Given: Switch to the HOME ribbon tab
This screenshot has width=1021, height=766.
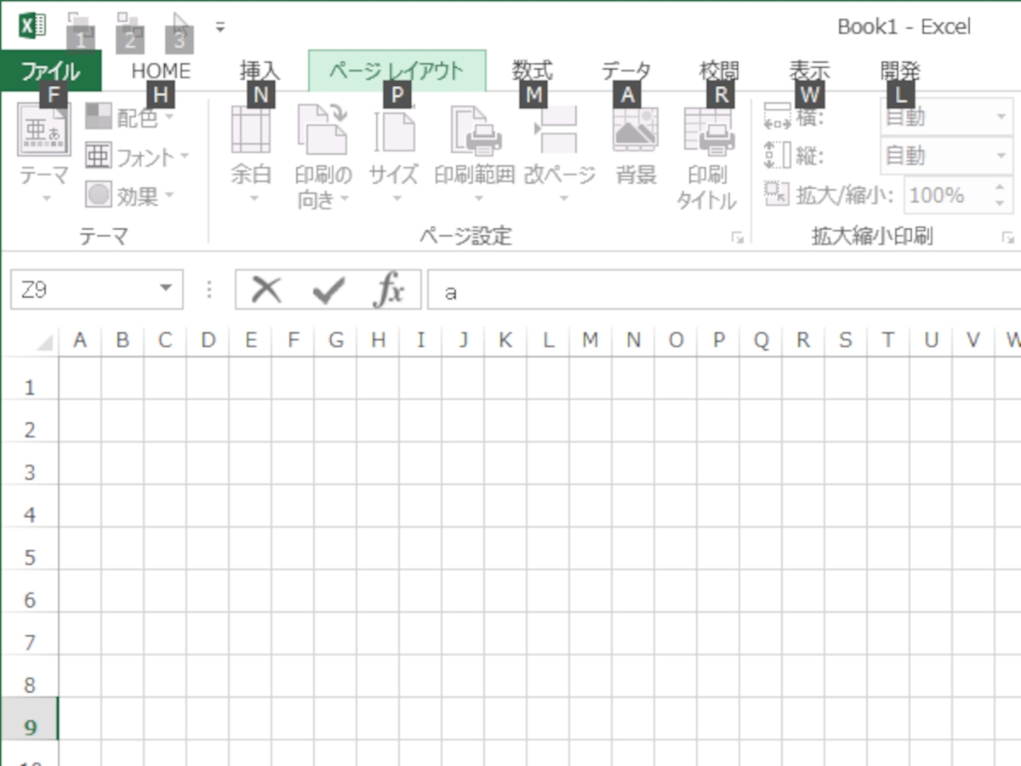Looking at the screenshot, I should point(161,71).
